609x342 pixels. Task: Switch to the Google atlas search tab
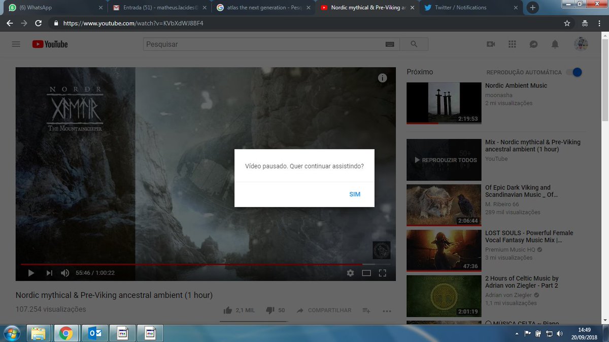pos(263,8)
